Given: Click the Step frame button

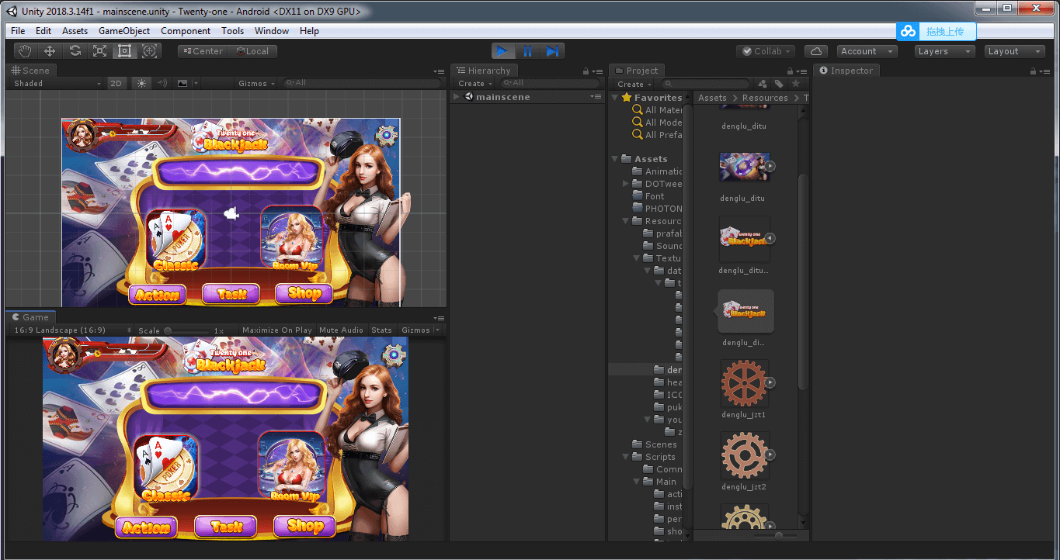Looking at the screenshot, I should pos(552,51).
